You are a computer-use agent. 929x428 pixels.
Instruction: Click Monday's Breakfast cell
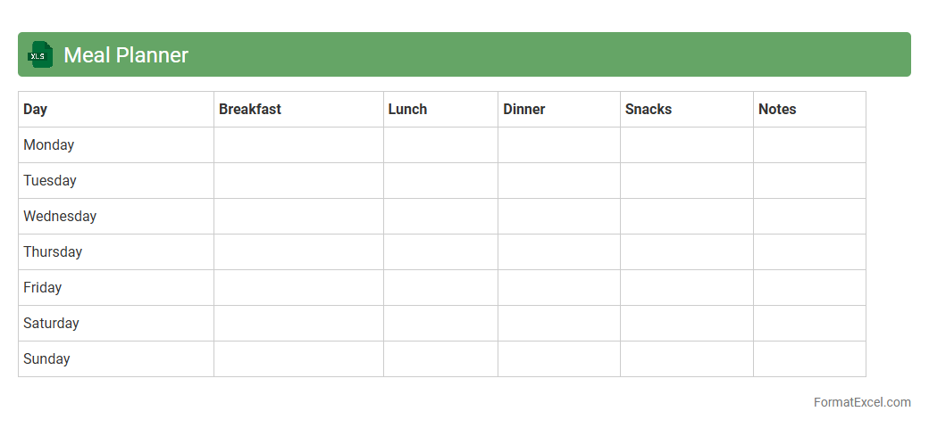click(x=298, y=144)
